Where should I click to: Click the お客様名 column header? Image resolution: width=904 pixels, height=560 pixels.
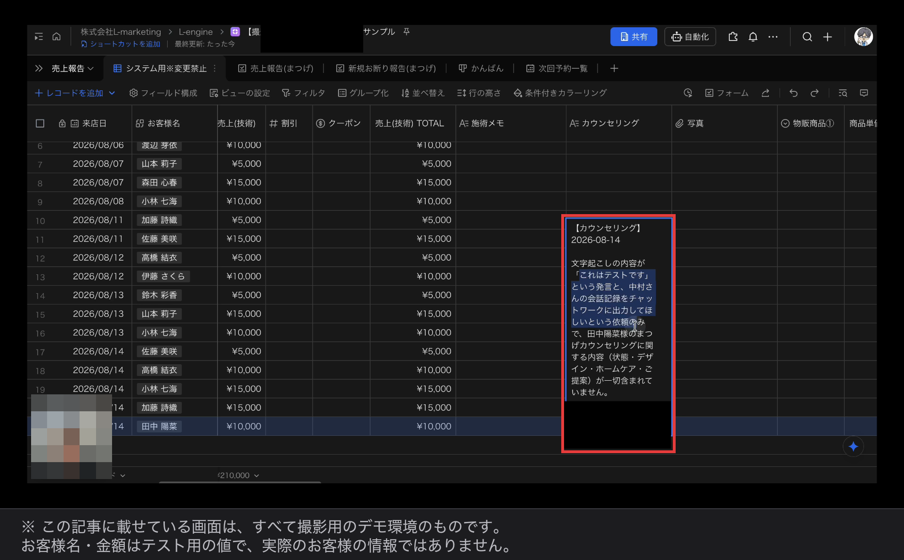pyautogui.click(x=174, y=123)
